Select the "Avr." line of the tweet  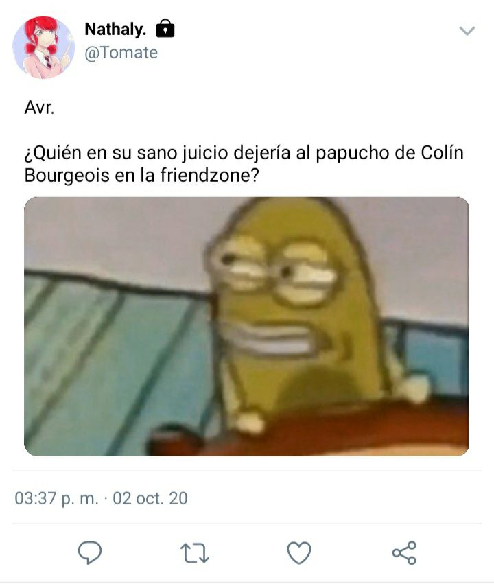39,108
